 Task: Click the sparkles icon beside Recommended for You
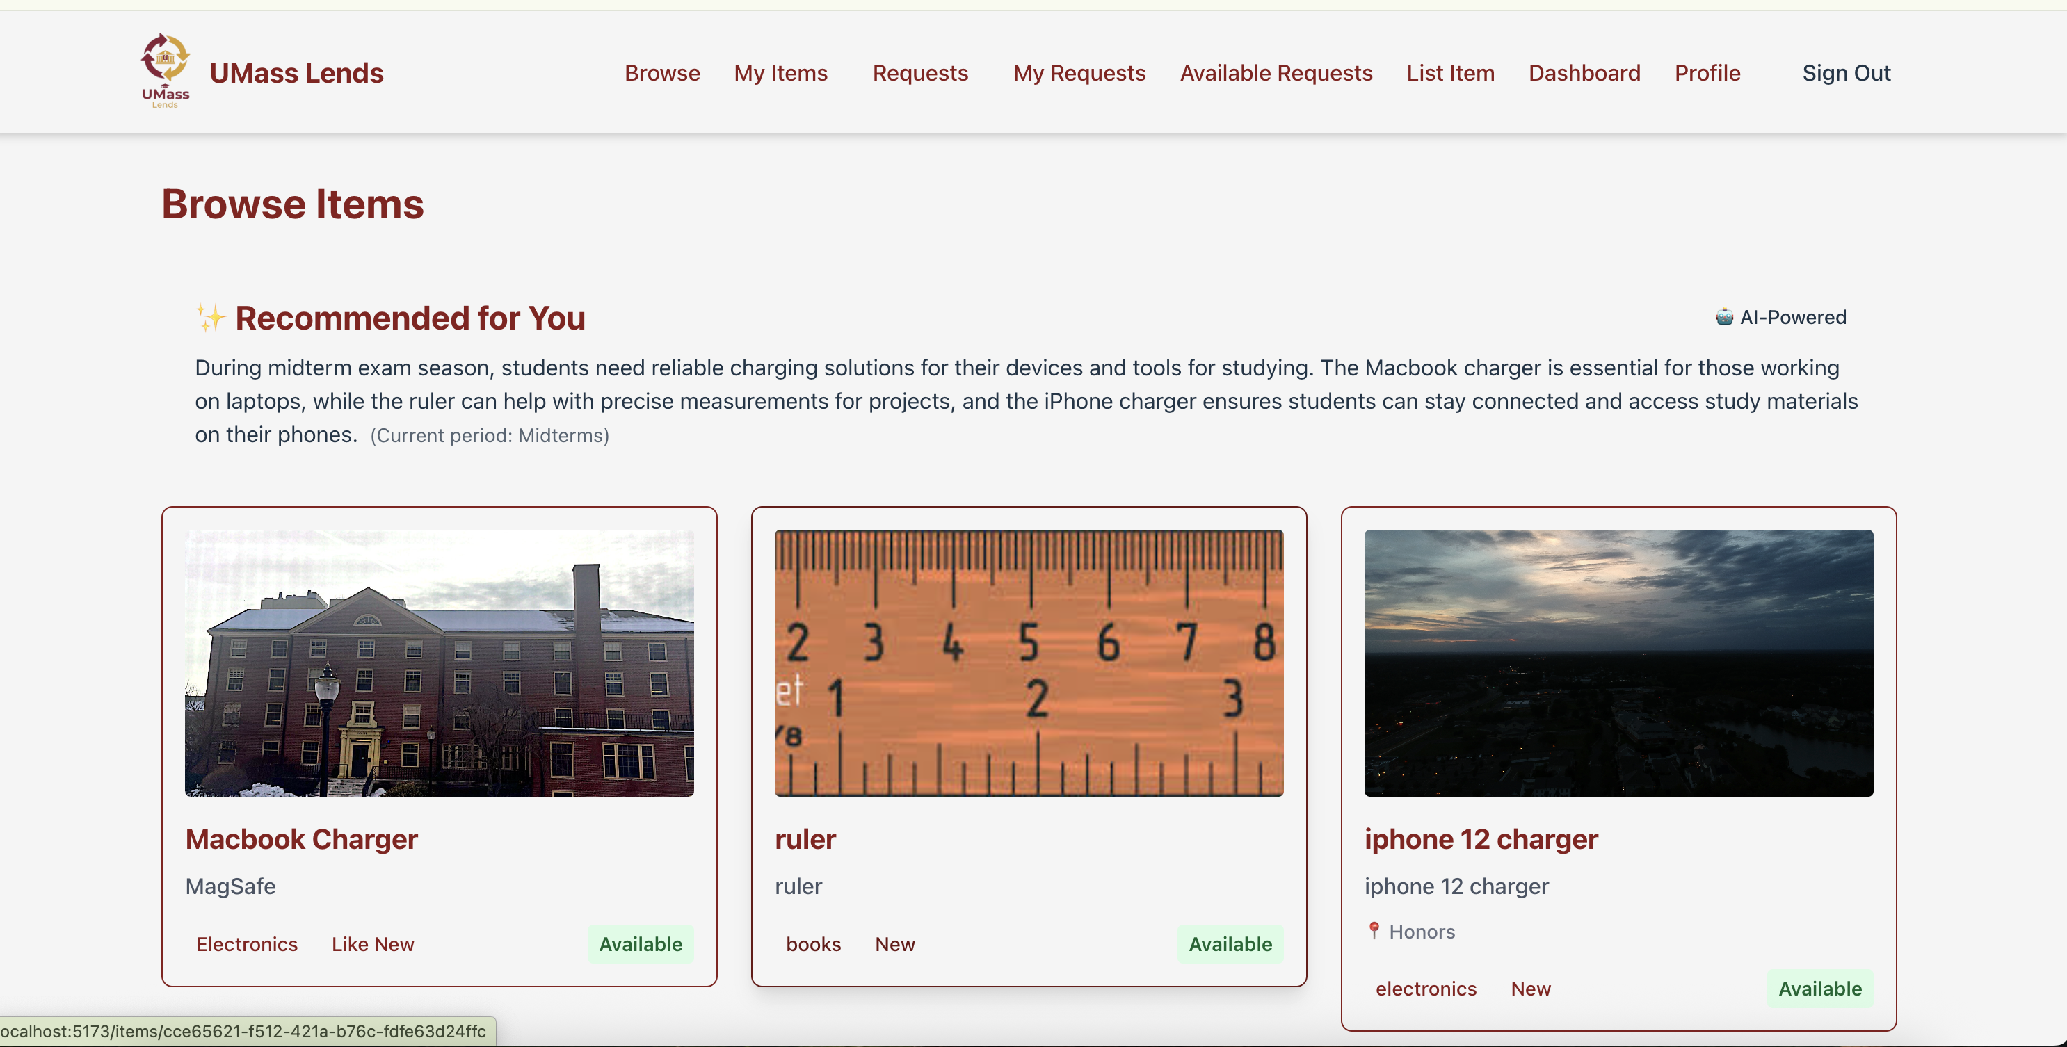coord(211,318)
